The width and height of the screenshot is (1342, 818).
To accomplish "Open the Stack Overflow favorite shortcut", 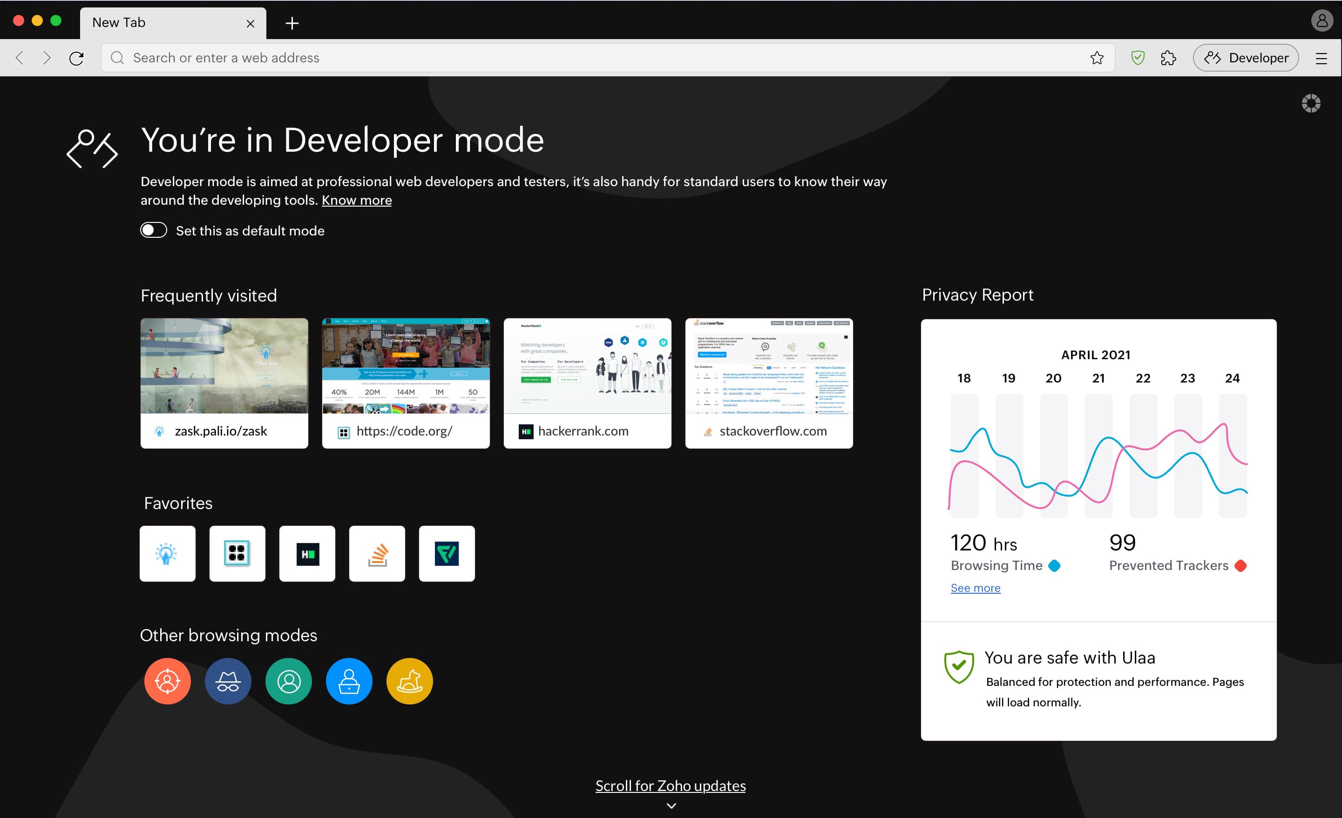I will (376, 553).
